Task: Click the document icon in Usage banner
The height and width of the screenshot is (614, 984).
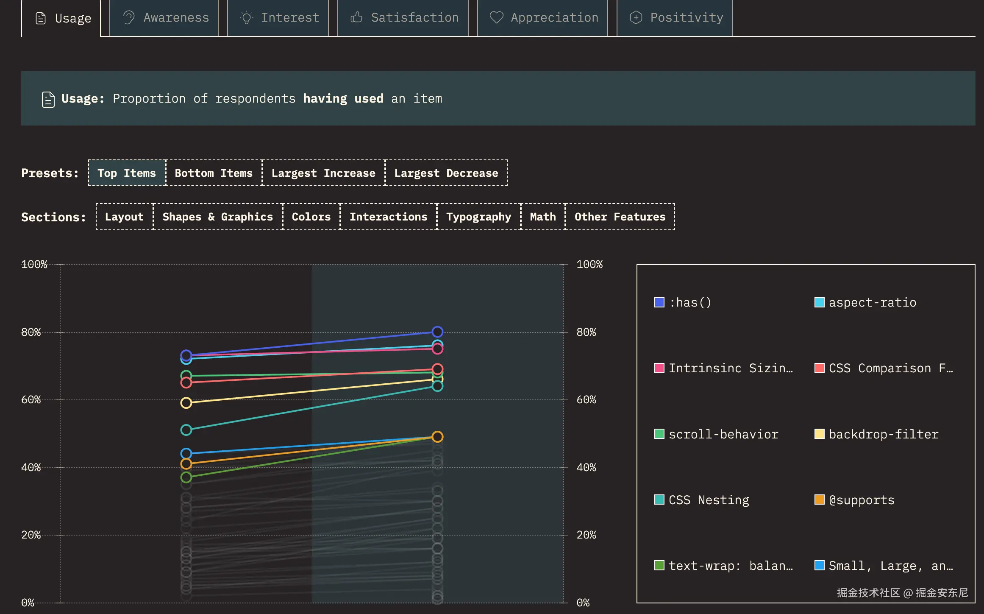Action: 48,99
